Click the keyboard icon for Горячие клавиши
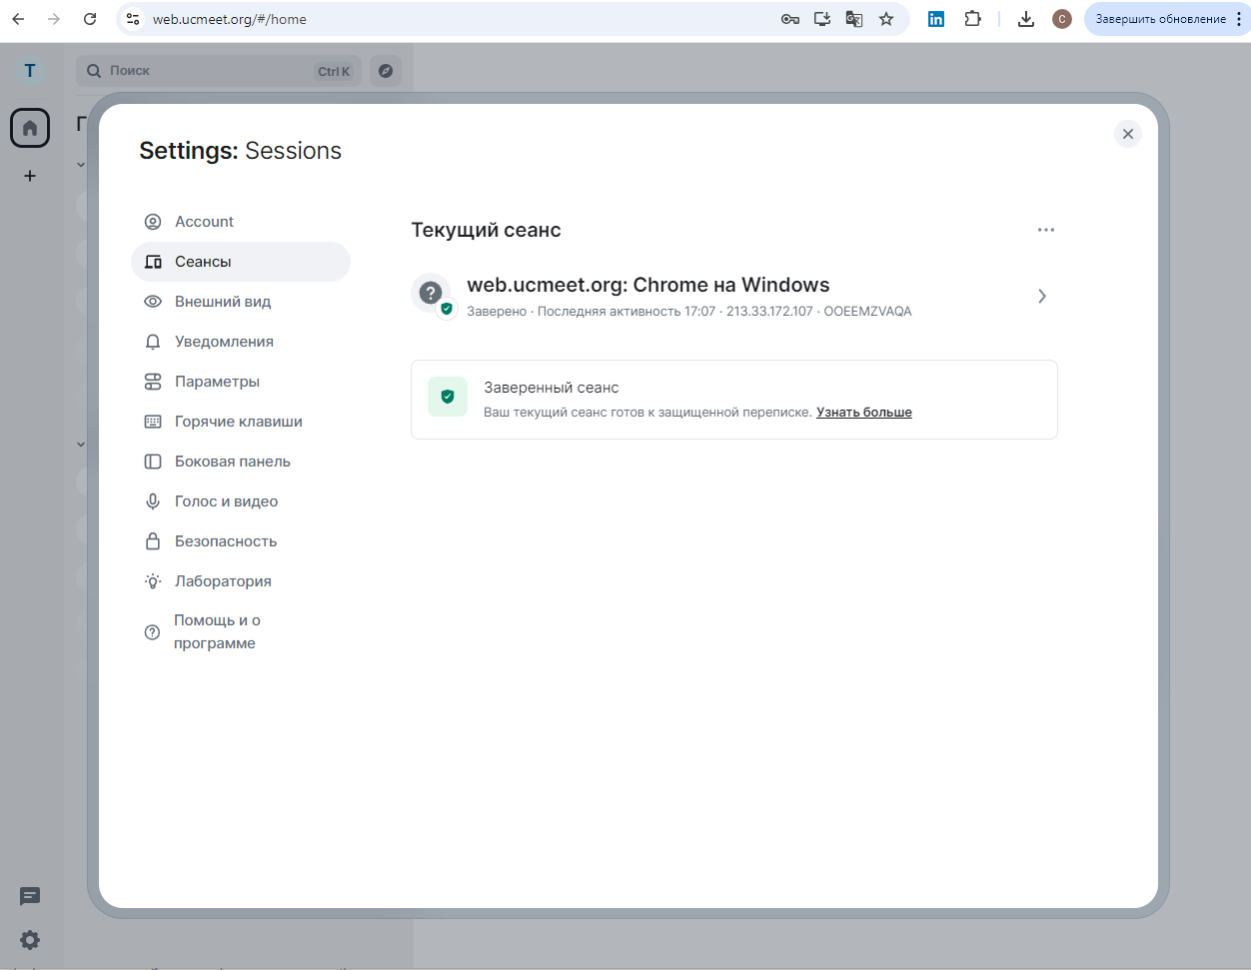Viewport: 1251px width, 970px height. point(152,421)
